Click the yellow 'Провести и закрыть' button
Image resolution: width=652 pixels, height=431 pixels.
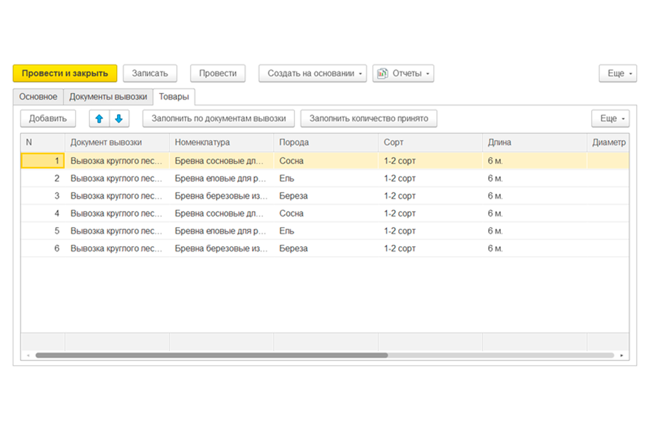pyautogui.click(x=65, y=73)
